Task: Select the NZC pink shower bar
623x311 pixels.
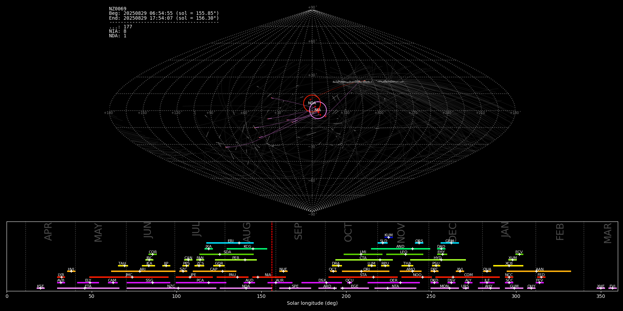Action: tap(171, 288)
